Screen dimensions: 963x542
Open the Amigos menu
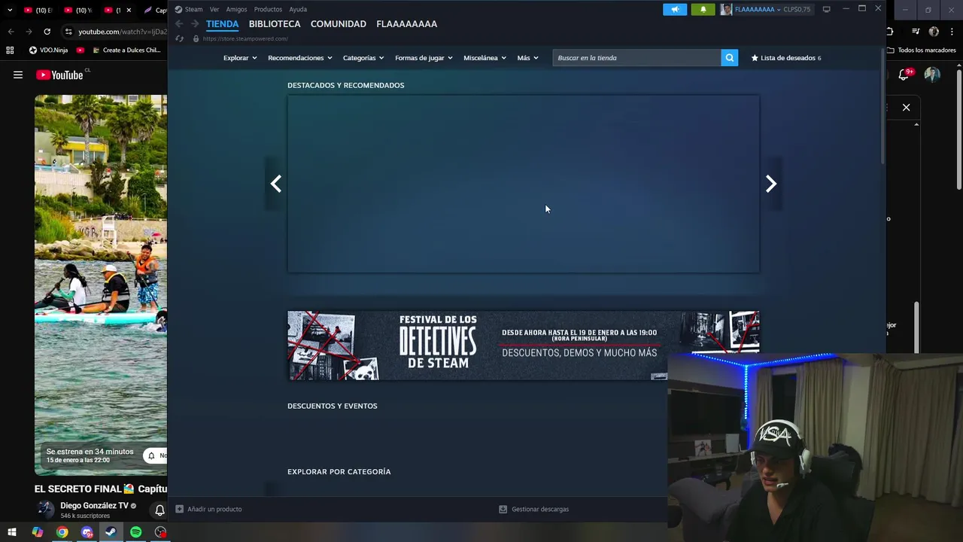[x=236, y=9]
